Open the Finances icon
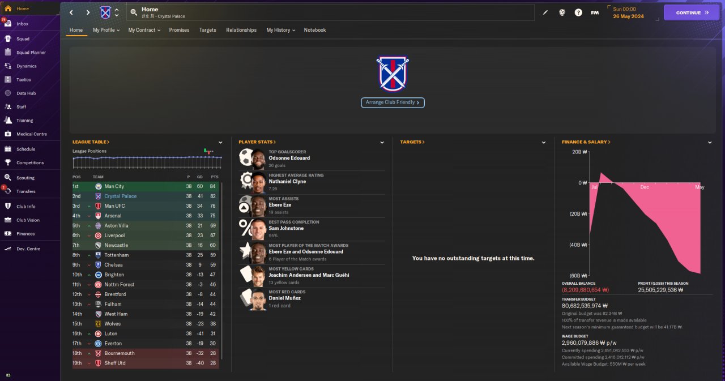Image resolution: width=725 pixels, height=381 pixels. pos(8,234)
